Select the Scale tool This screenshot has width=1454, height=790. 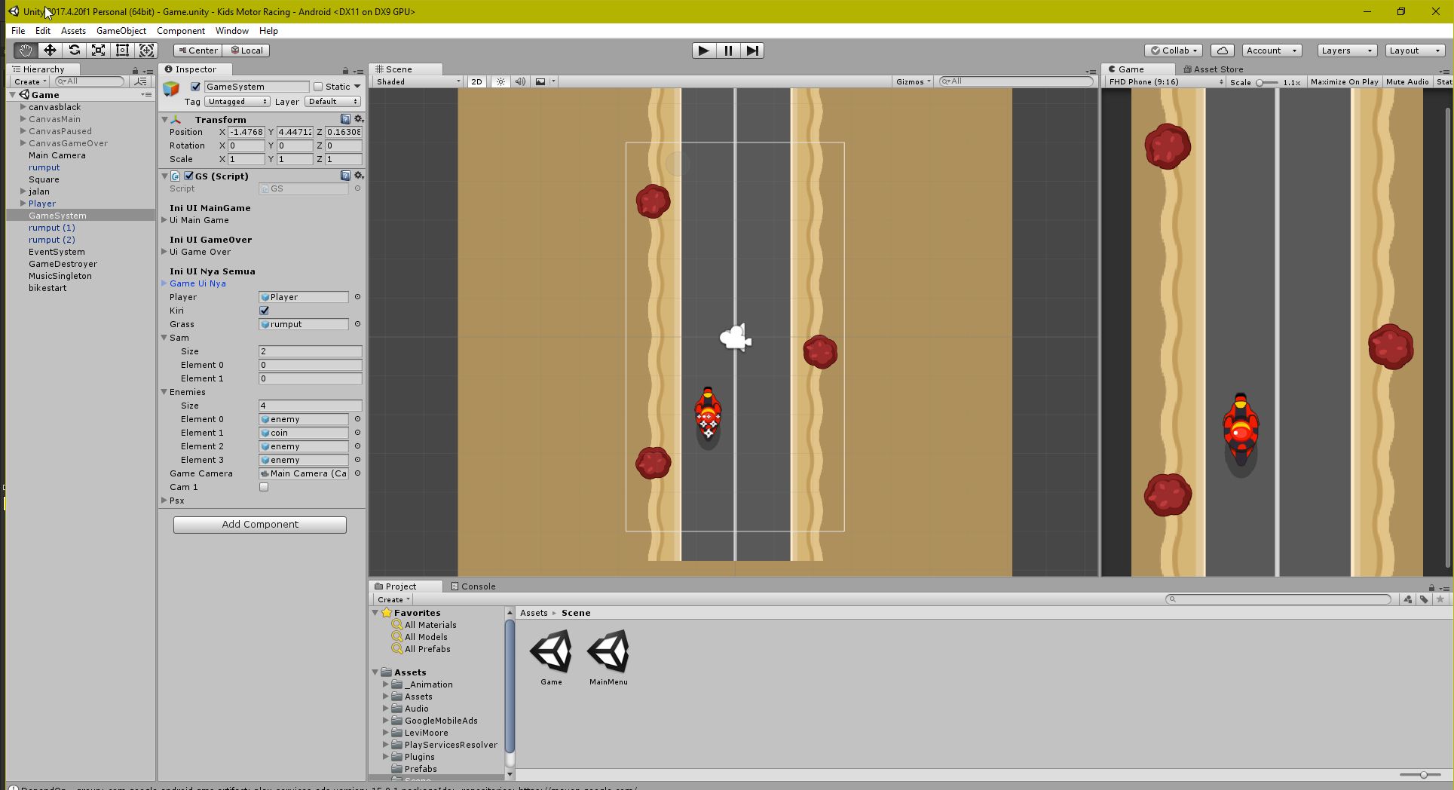click(98, 51)
